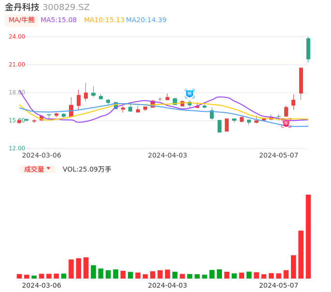The height and width of the screenshot is (292, 331).
Task: Click the second-tallest red volume bar
Action: coord(301,254)
